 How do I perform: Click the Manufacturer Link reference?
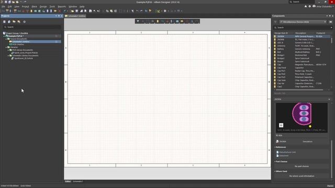tap(287, 152)
